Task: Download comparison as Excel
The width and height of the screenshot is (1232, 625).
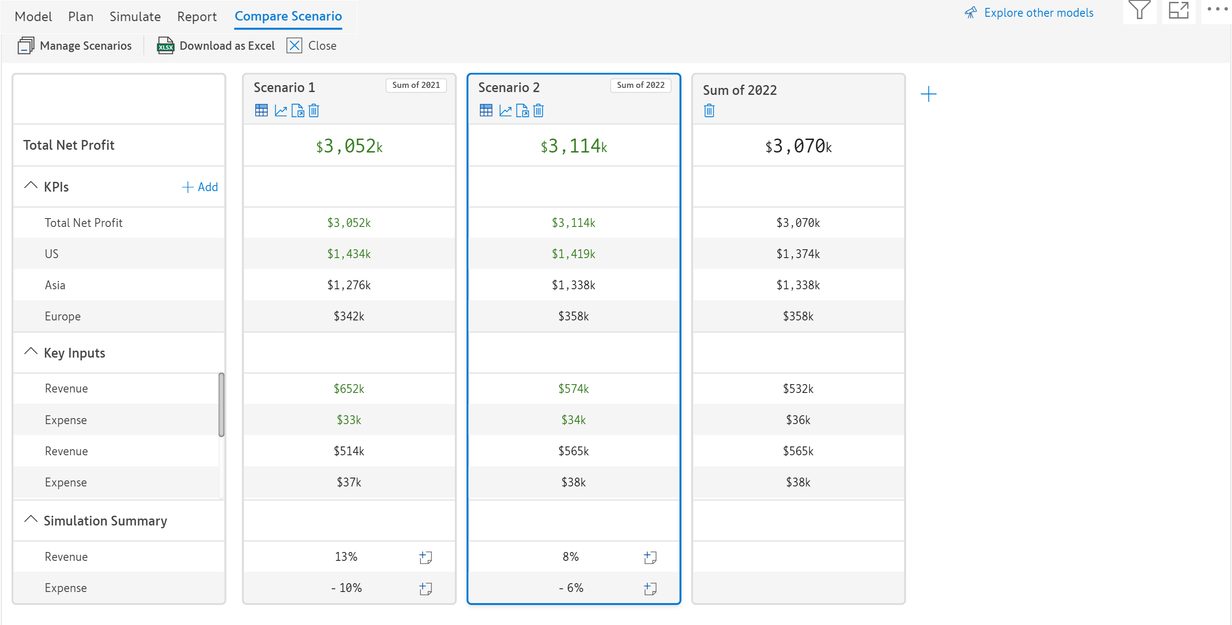Action: click(216, 46)
